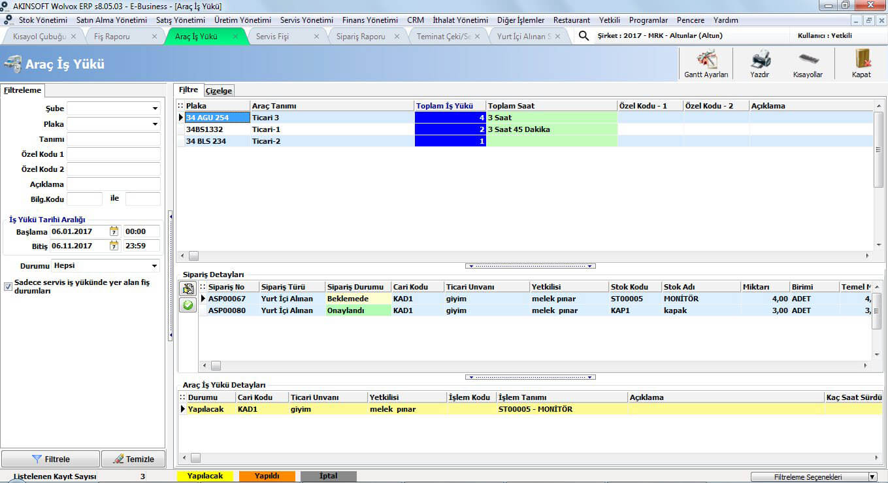Click the Beklemede status cell
The image size is (888, 483).
point(358,299)
